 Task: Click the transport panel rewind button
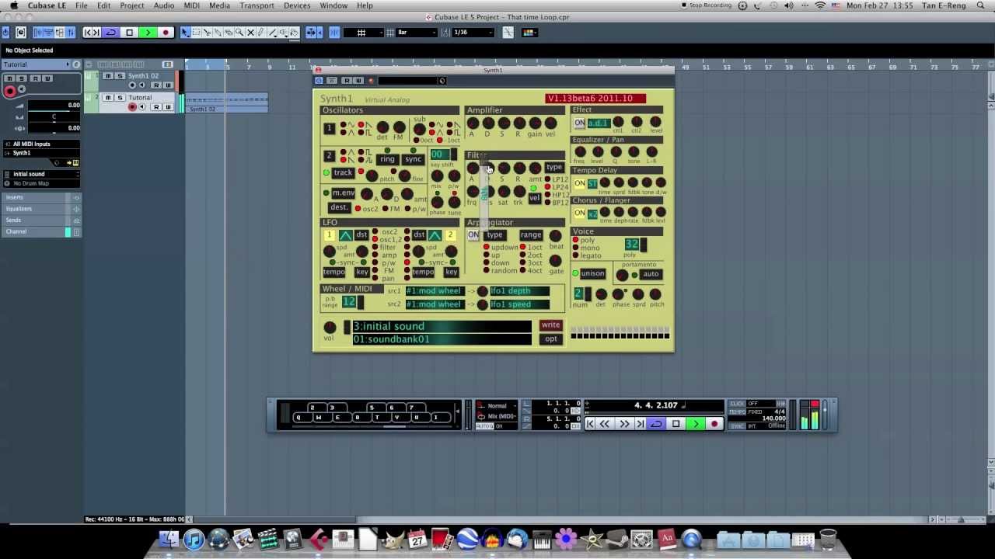click(x=605, y=424)
